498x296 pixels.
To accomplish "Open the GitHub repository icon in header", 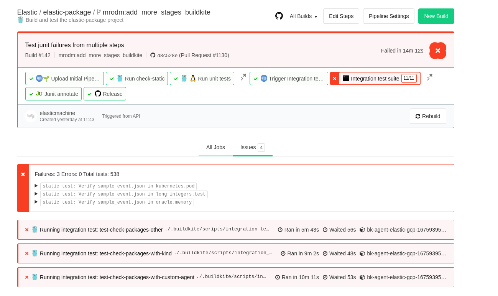I will click(279, 16).
